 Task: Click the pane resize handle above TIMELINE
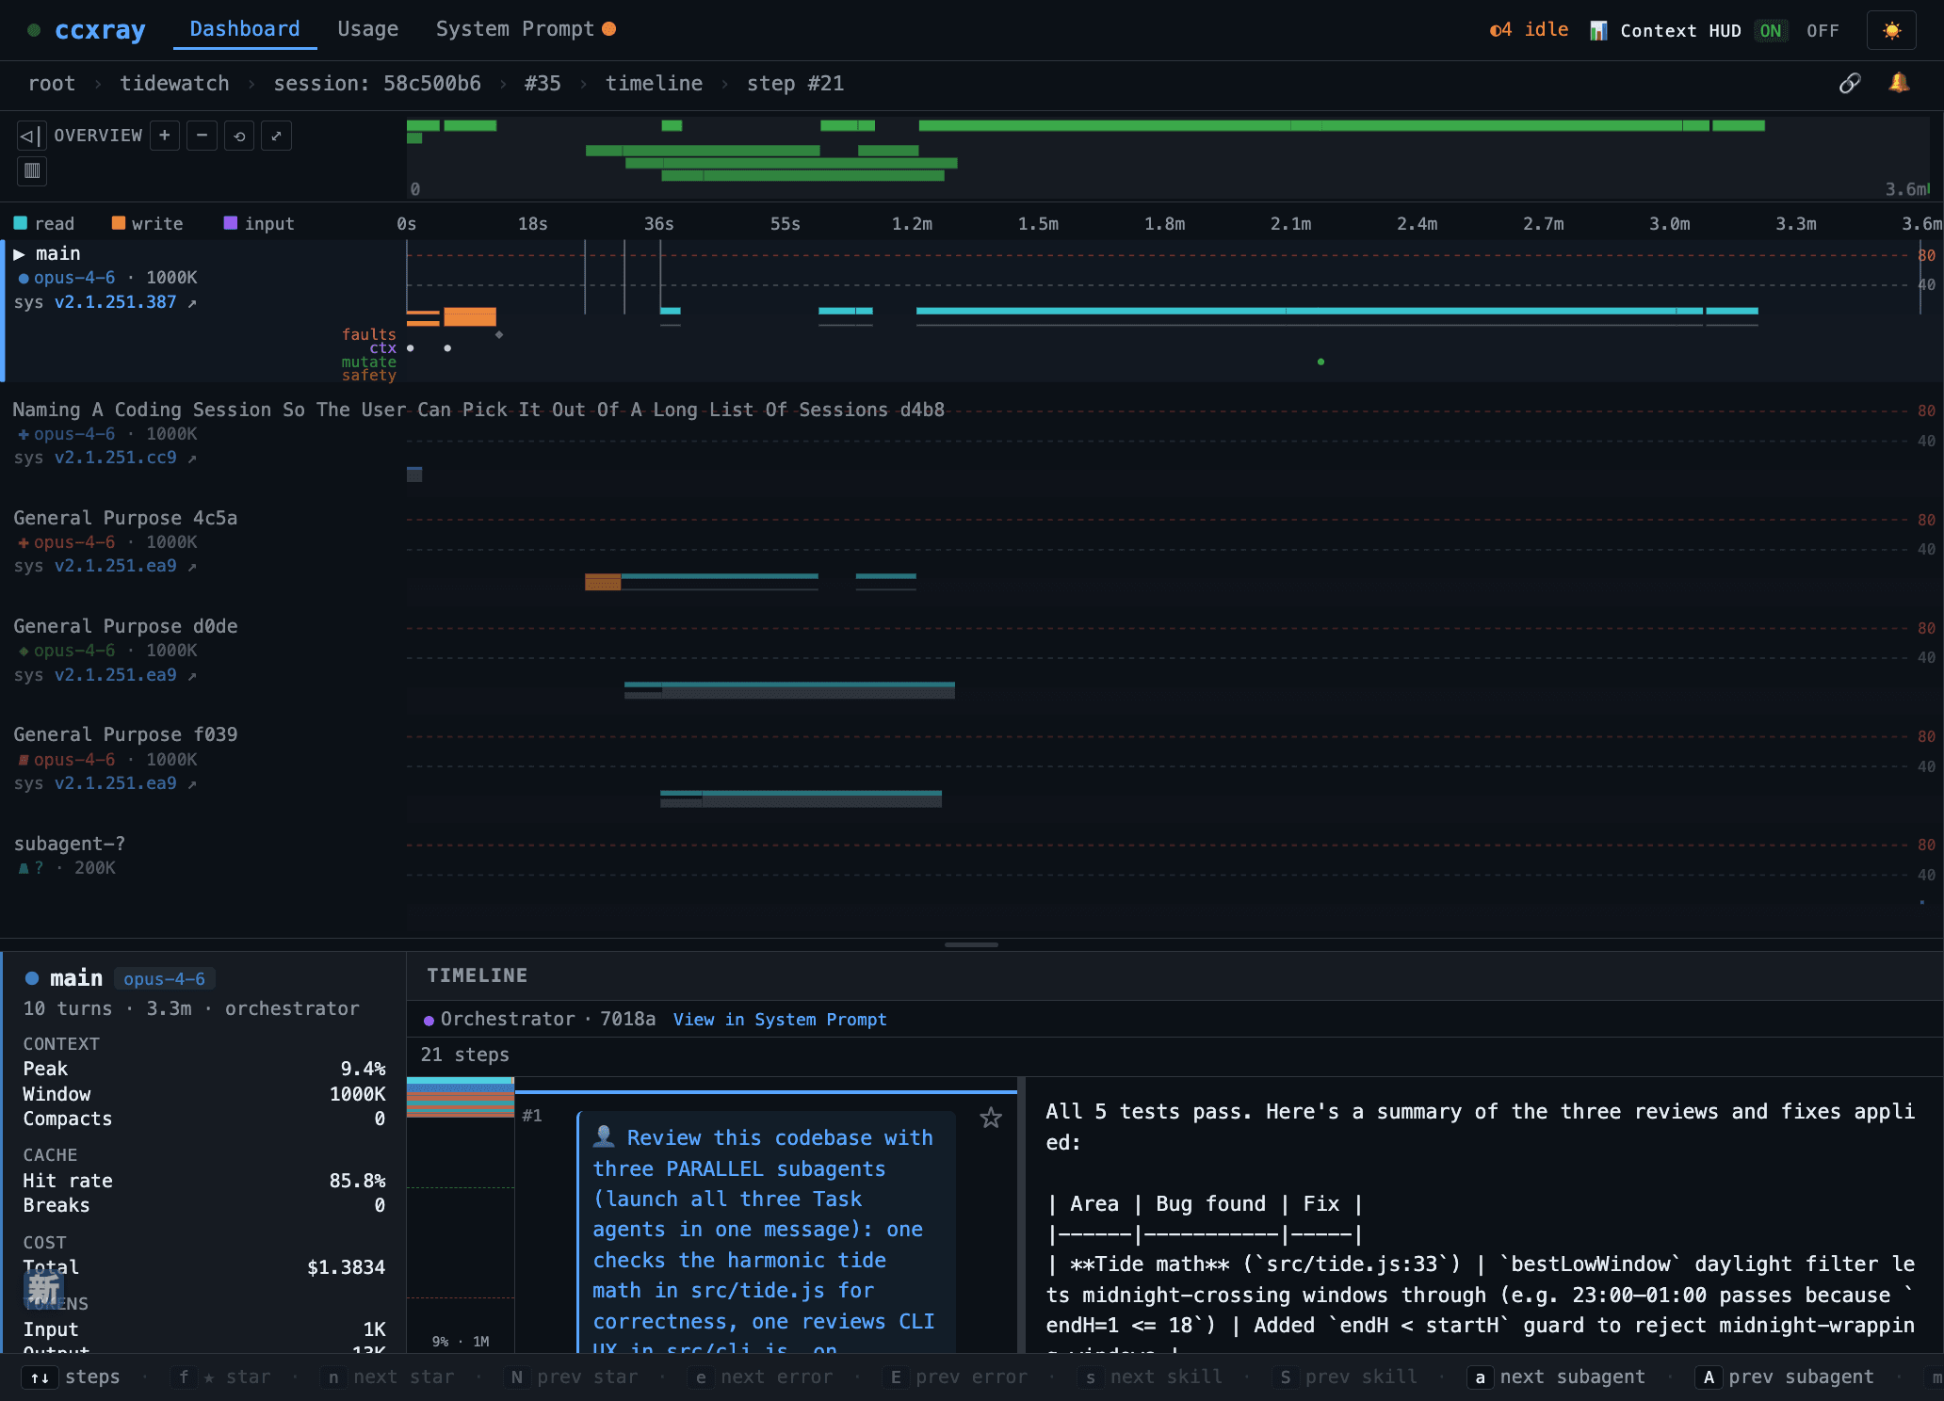[x=971, y=944]
